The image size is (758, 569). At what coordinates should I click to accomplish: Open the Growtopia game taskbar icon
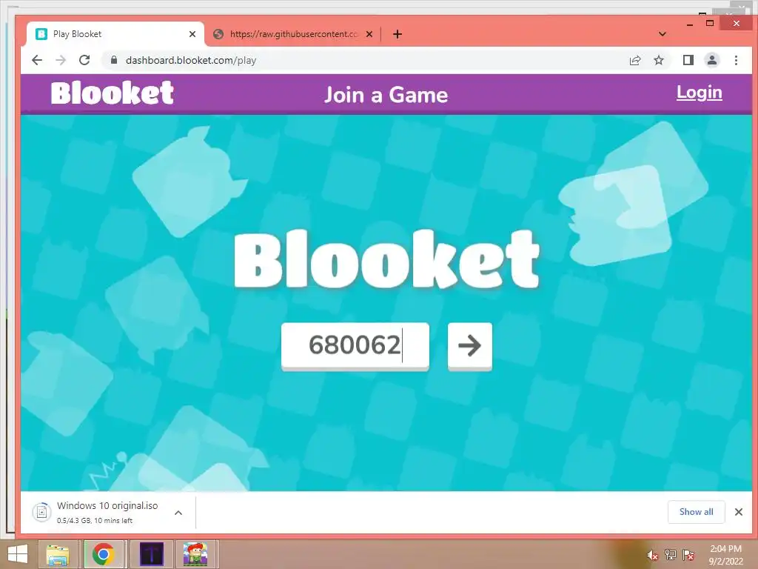click(x=195, y=554)
